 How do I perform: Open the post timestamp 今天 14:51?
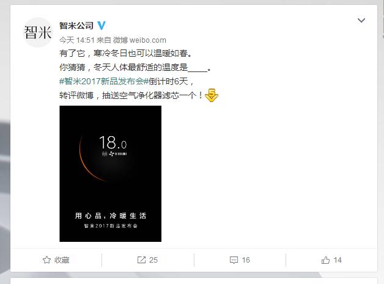pyautogui.click(x=77, y=40)
